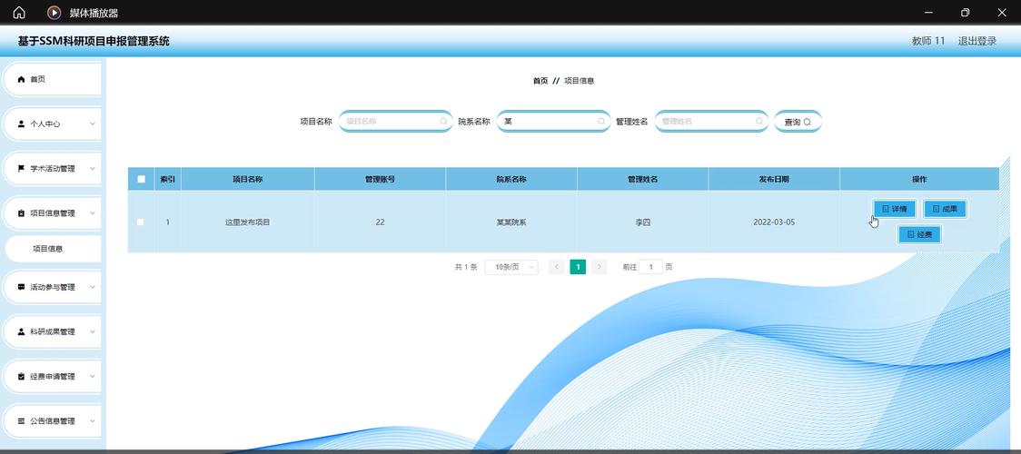Click the clipboard icon beside 项目信息管理

click(21, 213)
